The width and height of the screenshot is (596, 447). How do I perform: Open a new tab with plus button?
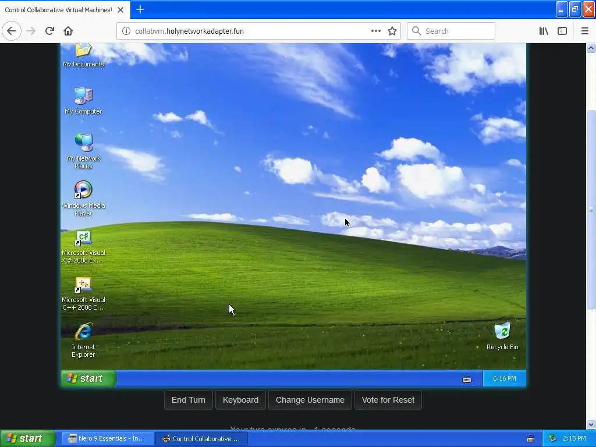pos(140,9)
